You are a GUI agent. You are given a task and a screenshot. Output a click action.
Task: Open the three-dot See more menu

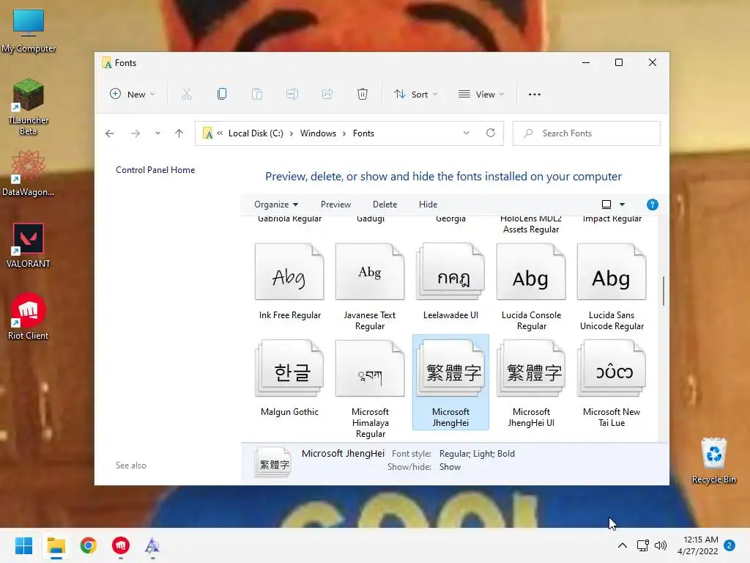[534, 95]
